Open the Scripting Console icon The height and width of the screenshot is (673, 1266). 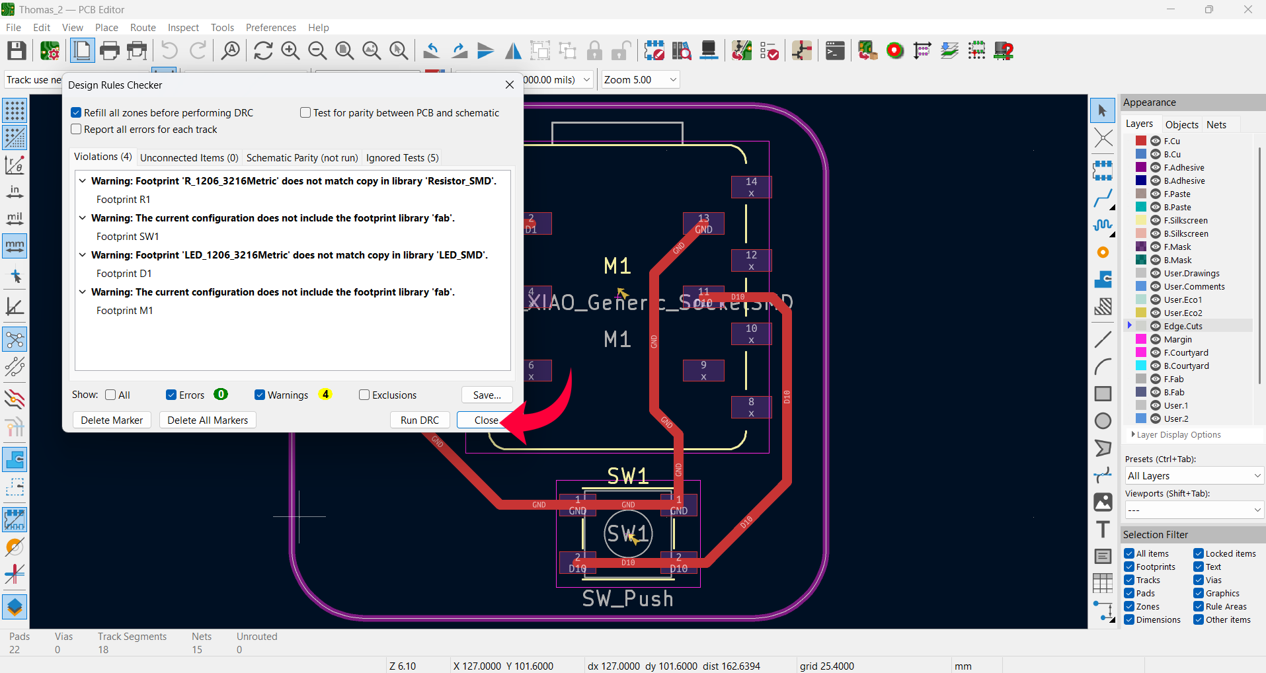pyautogui.click(x=835, y=51)
